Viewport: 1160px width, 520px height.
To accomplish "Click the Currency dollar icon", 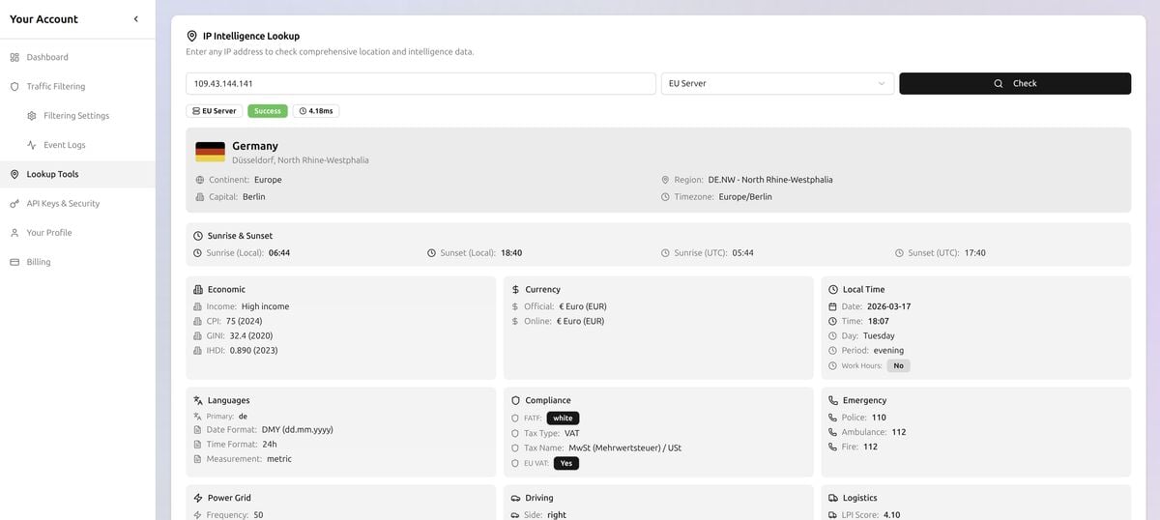I will [x=516, y=289].
